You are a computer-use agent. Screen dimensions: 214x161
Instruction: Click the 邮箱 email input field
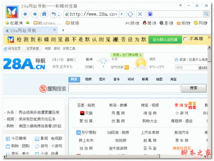tap(187, 67)
